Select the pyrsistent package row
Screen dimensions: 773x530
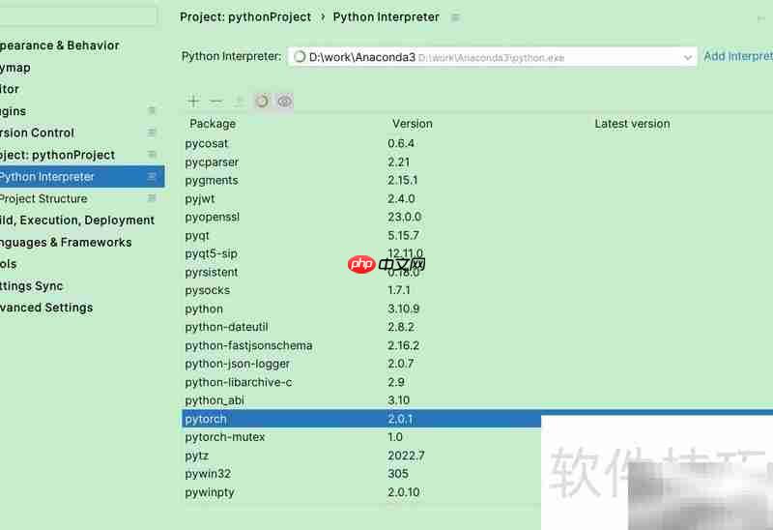pyautogui.click(x=477, y=273)
